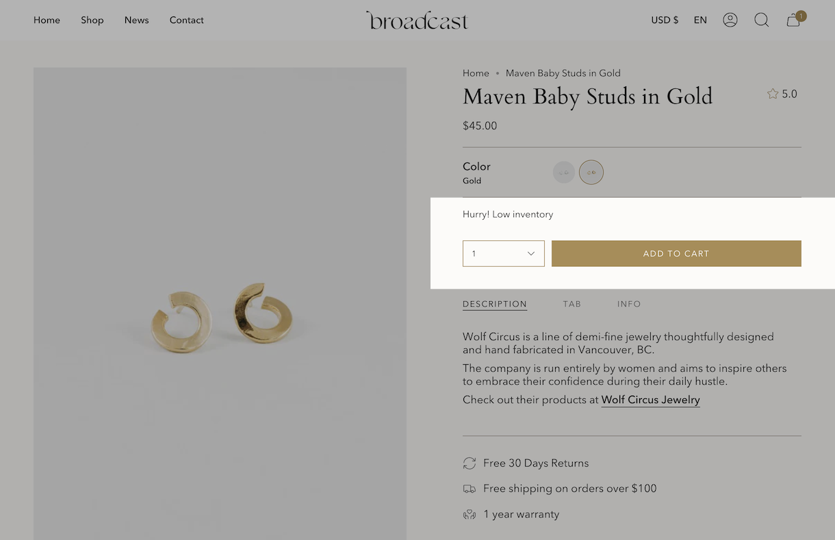The width and height of the screenshot is (835, 540).
Task: Open the search magnifier icon
Action: [762, 20]
